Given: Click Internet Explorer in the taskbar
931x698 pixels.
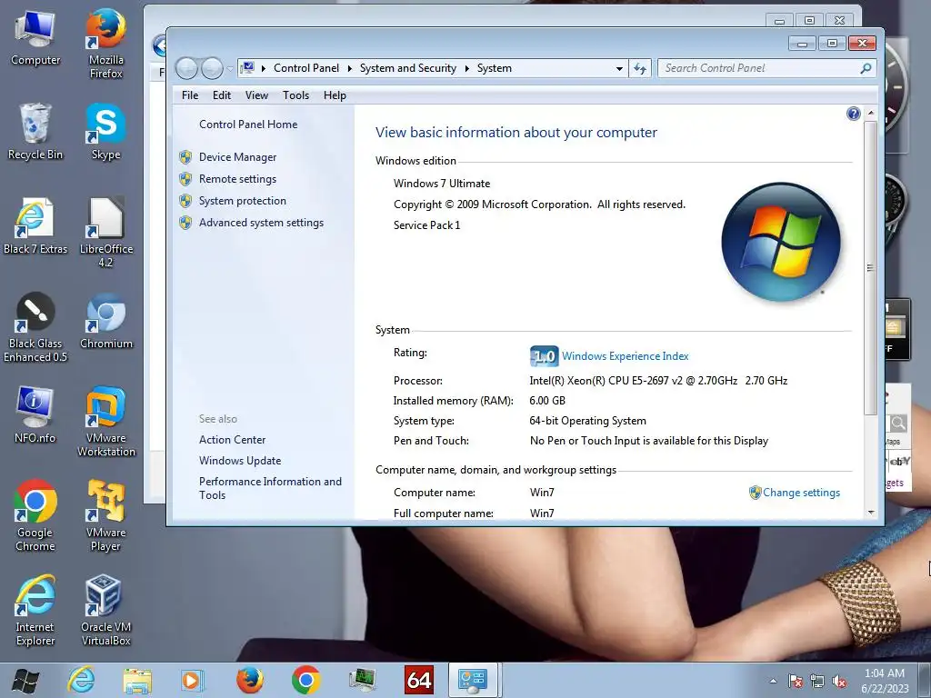Looking at the screenshot, I should 81,680.
